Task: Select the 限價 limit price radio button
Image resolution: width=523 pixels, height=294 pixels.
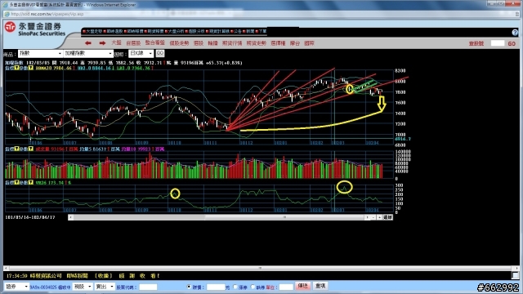Action: pyautogui.click(x=189, y=287)
